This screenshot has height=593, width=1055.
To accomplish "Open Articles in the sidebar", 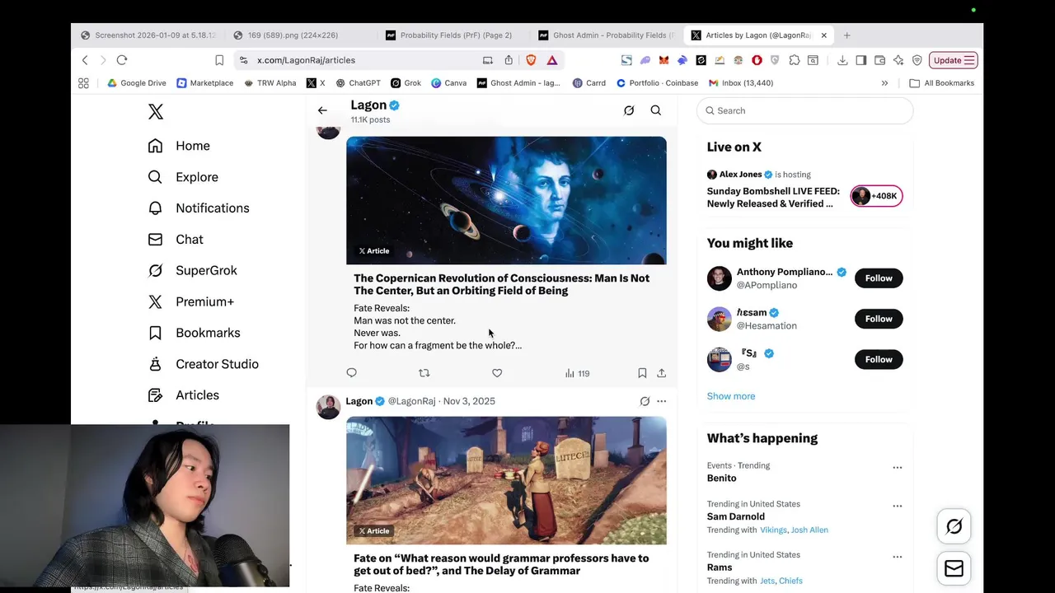I will click(x=183, y=395).
